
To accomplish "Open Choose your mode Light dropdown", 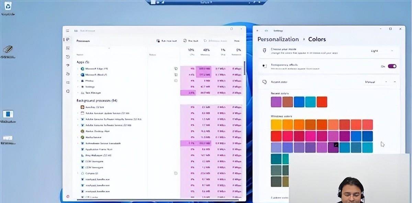I will [382, 51].
